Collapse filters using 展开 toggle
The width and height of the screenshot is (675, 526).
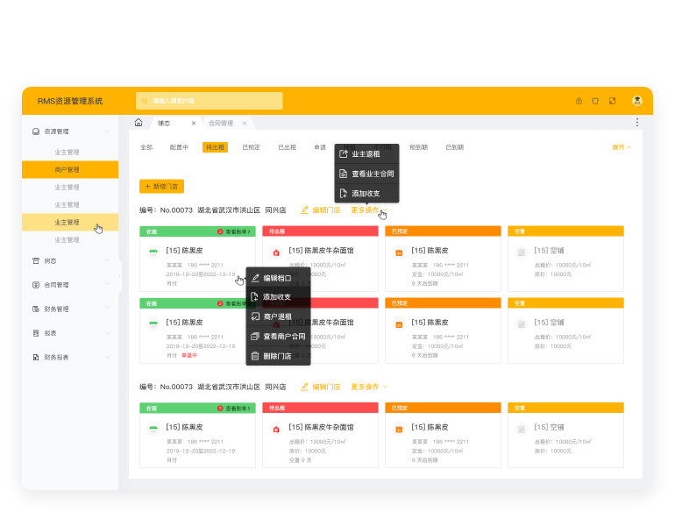621,147
